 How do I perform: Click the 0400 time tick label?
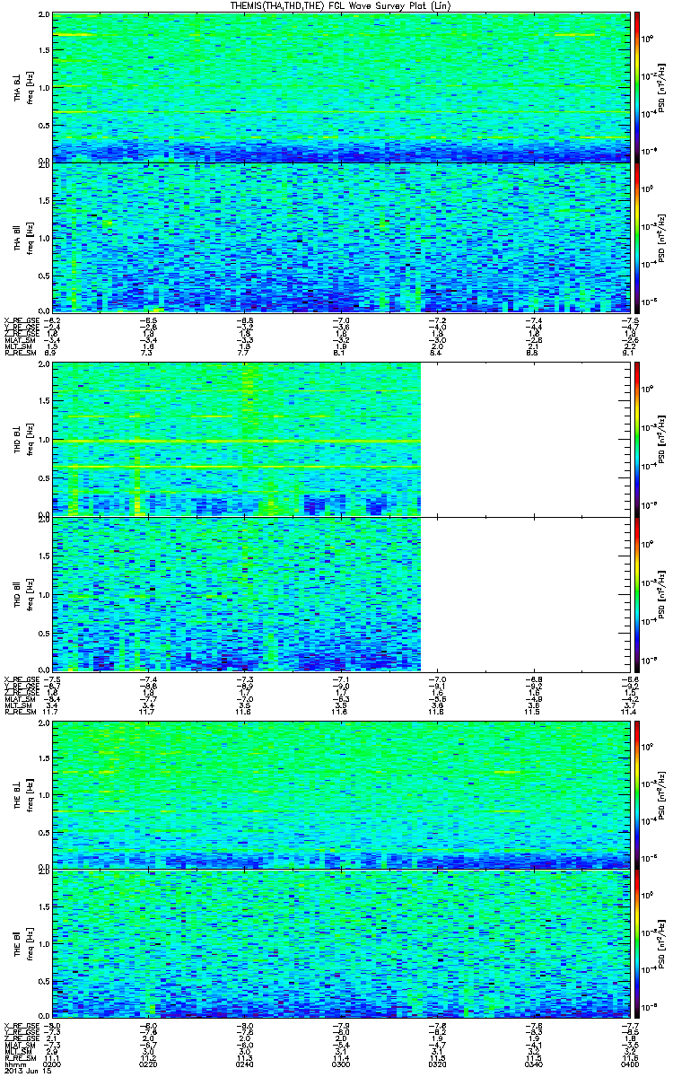[629, 1064]
